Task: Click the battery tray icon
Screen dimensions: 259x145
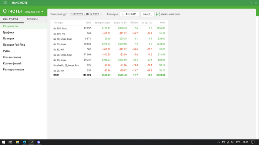Action: pos(223,142)
